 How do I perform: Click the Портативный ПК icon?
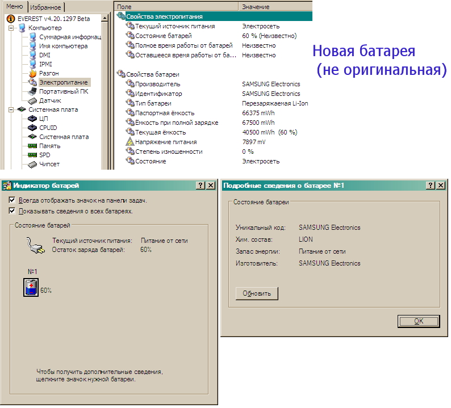(x=32, y=91)
